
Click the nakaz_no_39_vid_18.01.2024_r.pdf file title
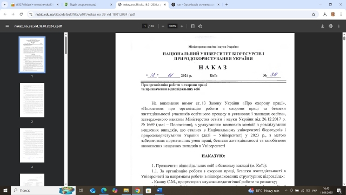click(x=38, y=26)
